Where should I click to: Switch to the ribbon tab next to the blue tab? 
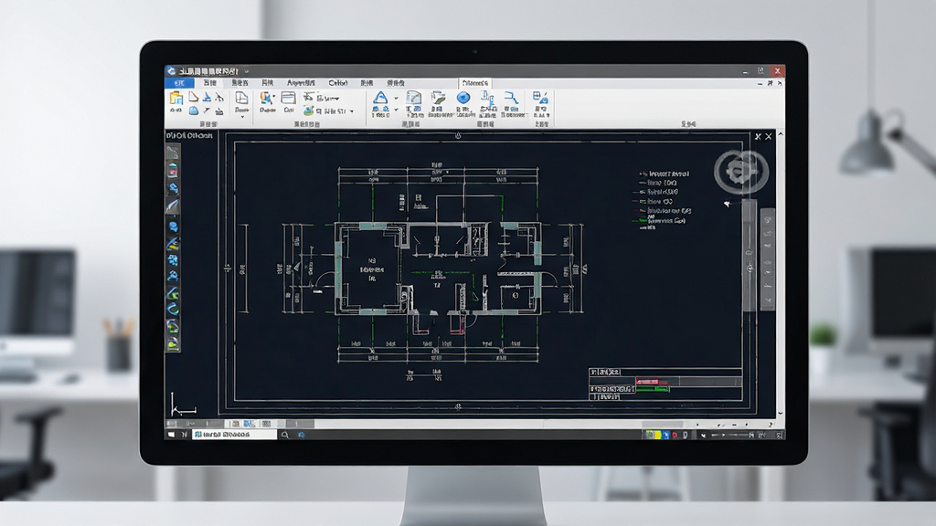click(209, 83)
